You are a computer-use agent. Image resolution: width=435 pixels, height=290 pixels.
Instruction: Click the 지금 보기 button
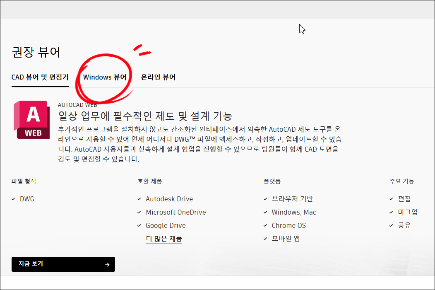(63, 264)
